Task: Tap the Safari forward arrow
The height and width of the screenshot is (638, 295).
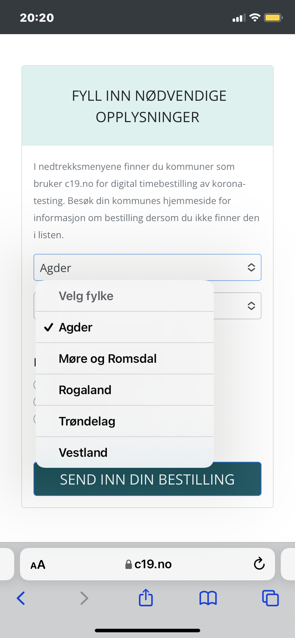Action: click(84, 598)
